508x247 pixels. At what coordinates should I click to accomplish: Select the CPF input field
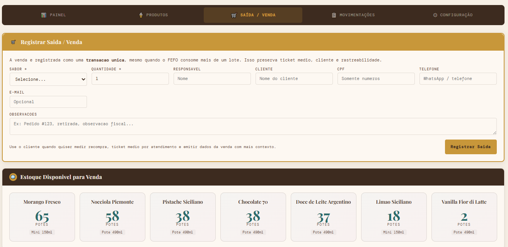[x=376, y=78]
